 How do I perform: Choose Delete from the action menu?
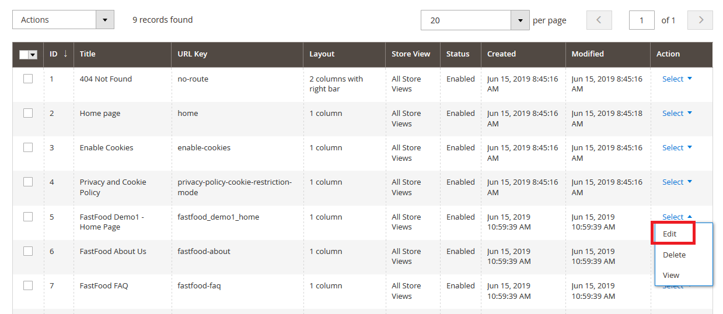674,255
